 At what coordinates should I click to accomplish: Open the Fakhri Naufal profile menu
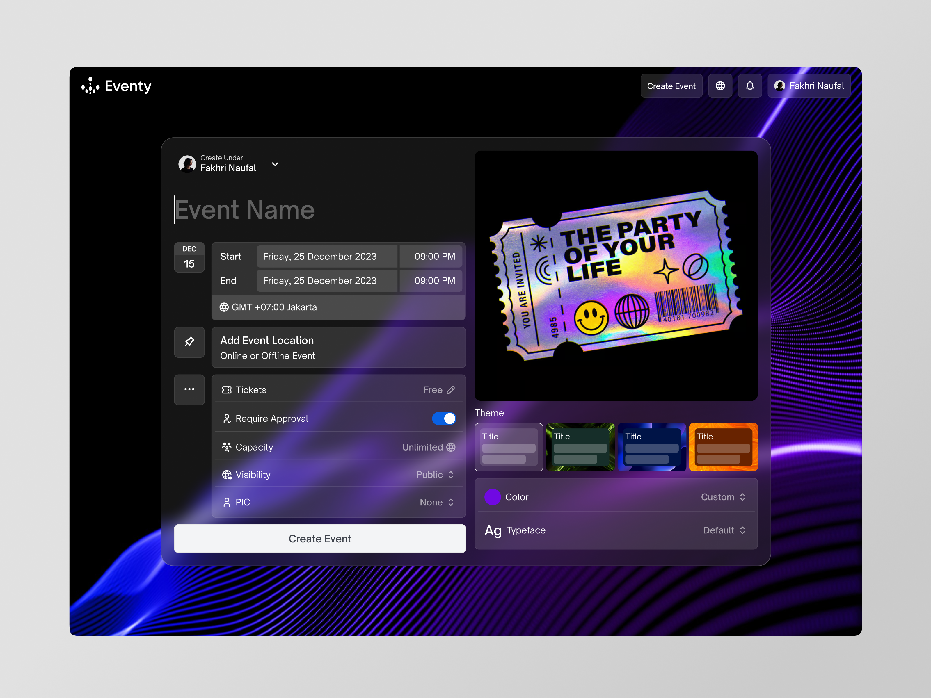pos(809,86)
